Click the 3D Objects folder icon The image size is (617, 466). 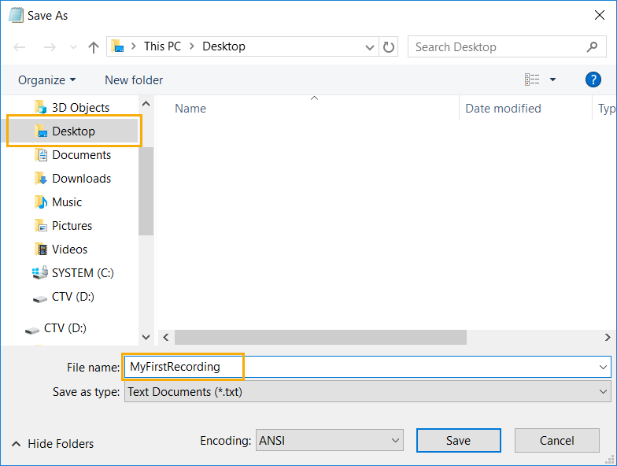coord(41,107)
